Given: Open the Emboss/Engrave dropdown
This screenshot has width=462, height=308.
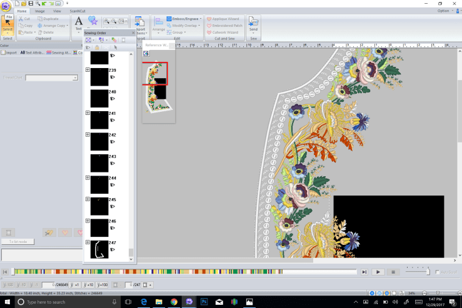Looking at the screenshot, I should click(x=187, y=19).
